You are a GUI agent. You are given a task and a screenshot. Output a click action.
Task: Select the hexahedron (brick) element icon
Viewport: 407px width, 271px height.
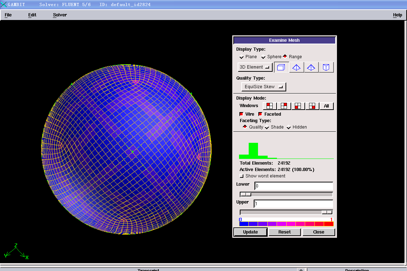(x=281, y=67)
